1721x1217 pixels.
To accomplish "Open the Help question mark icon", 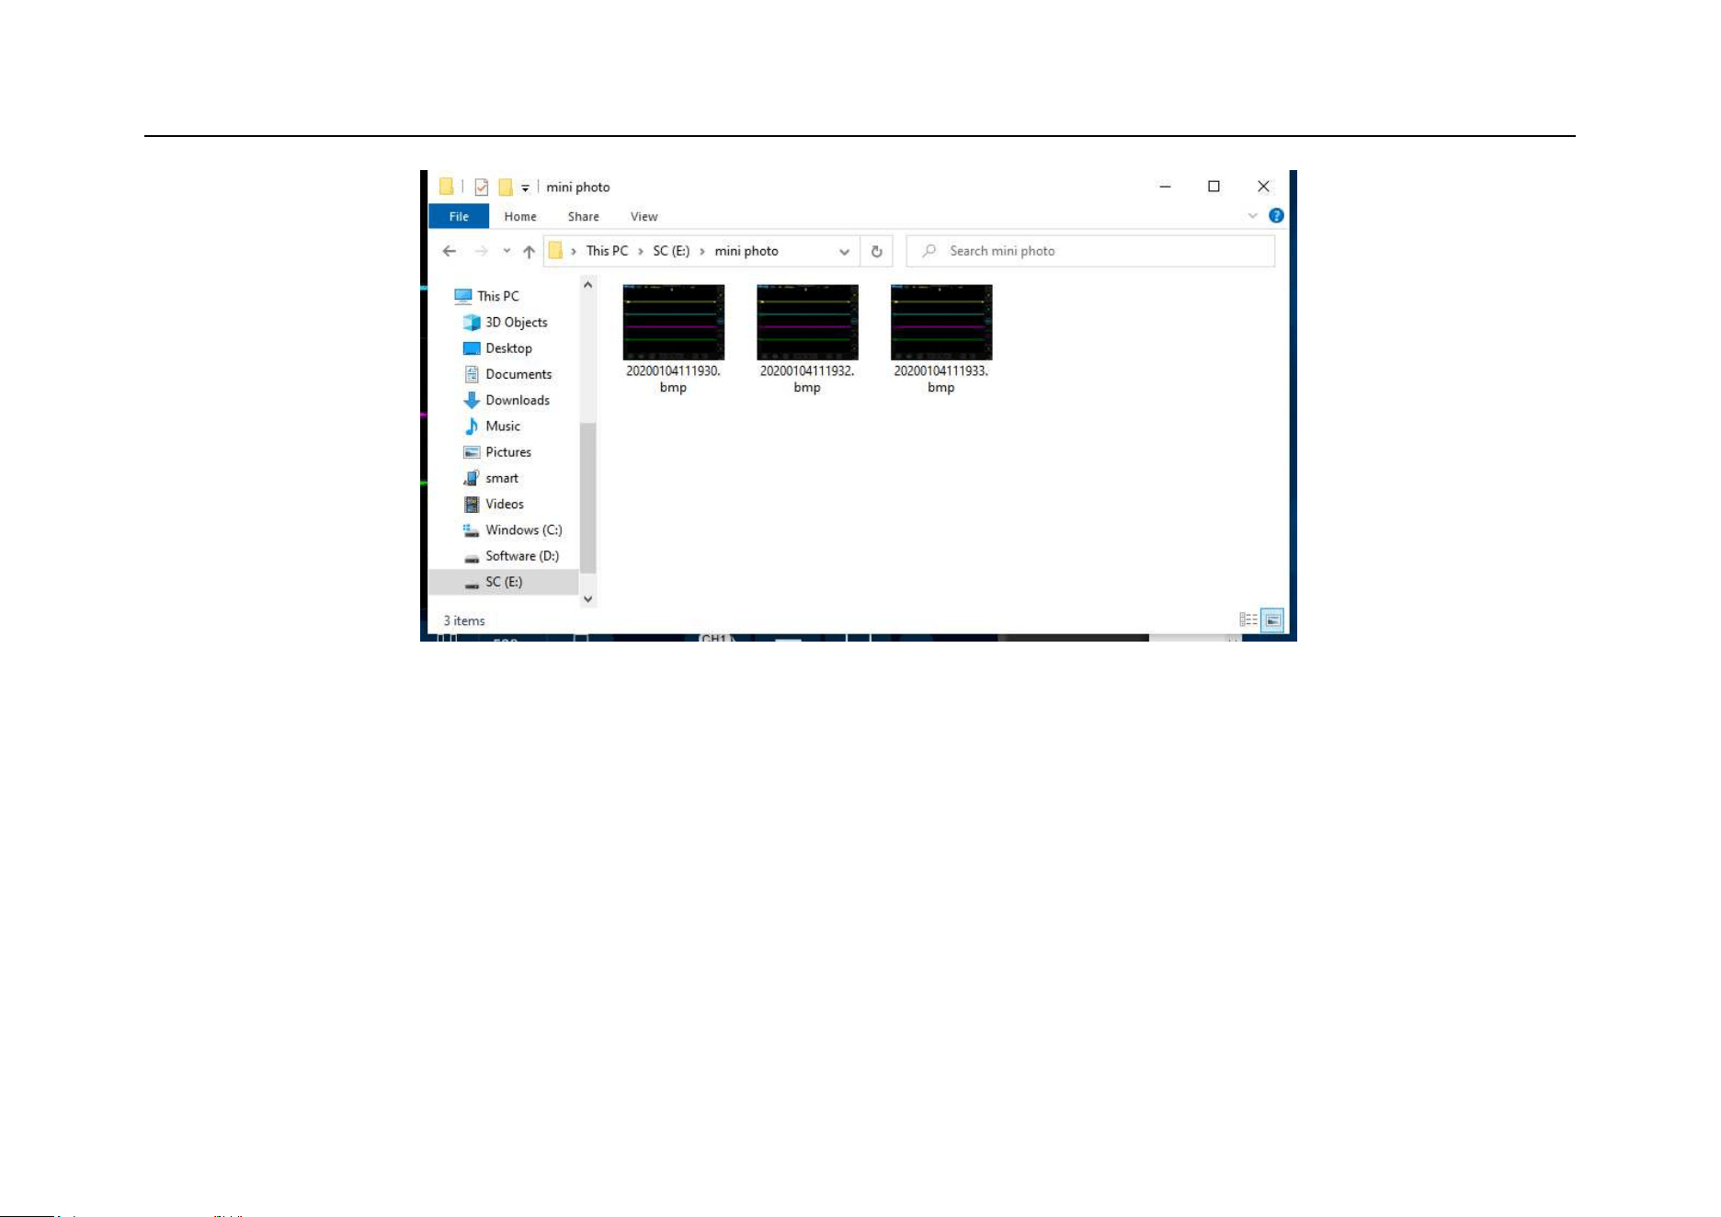I will click(1276, 216).
